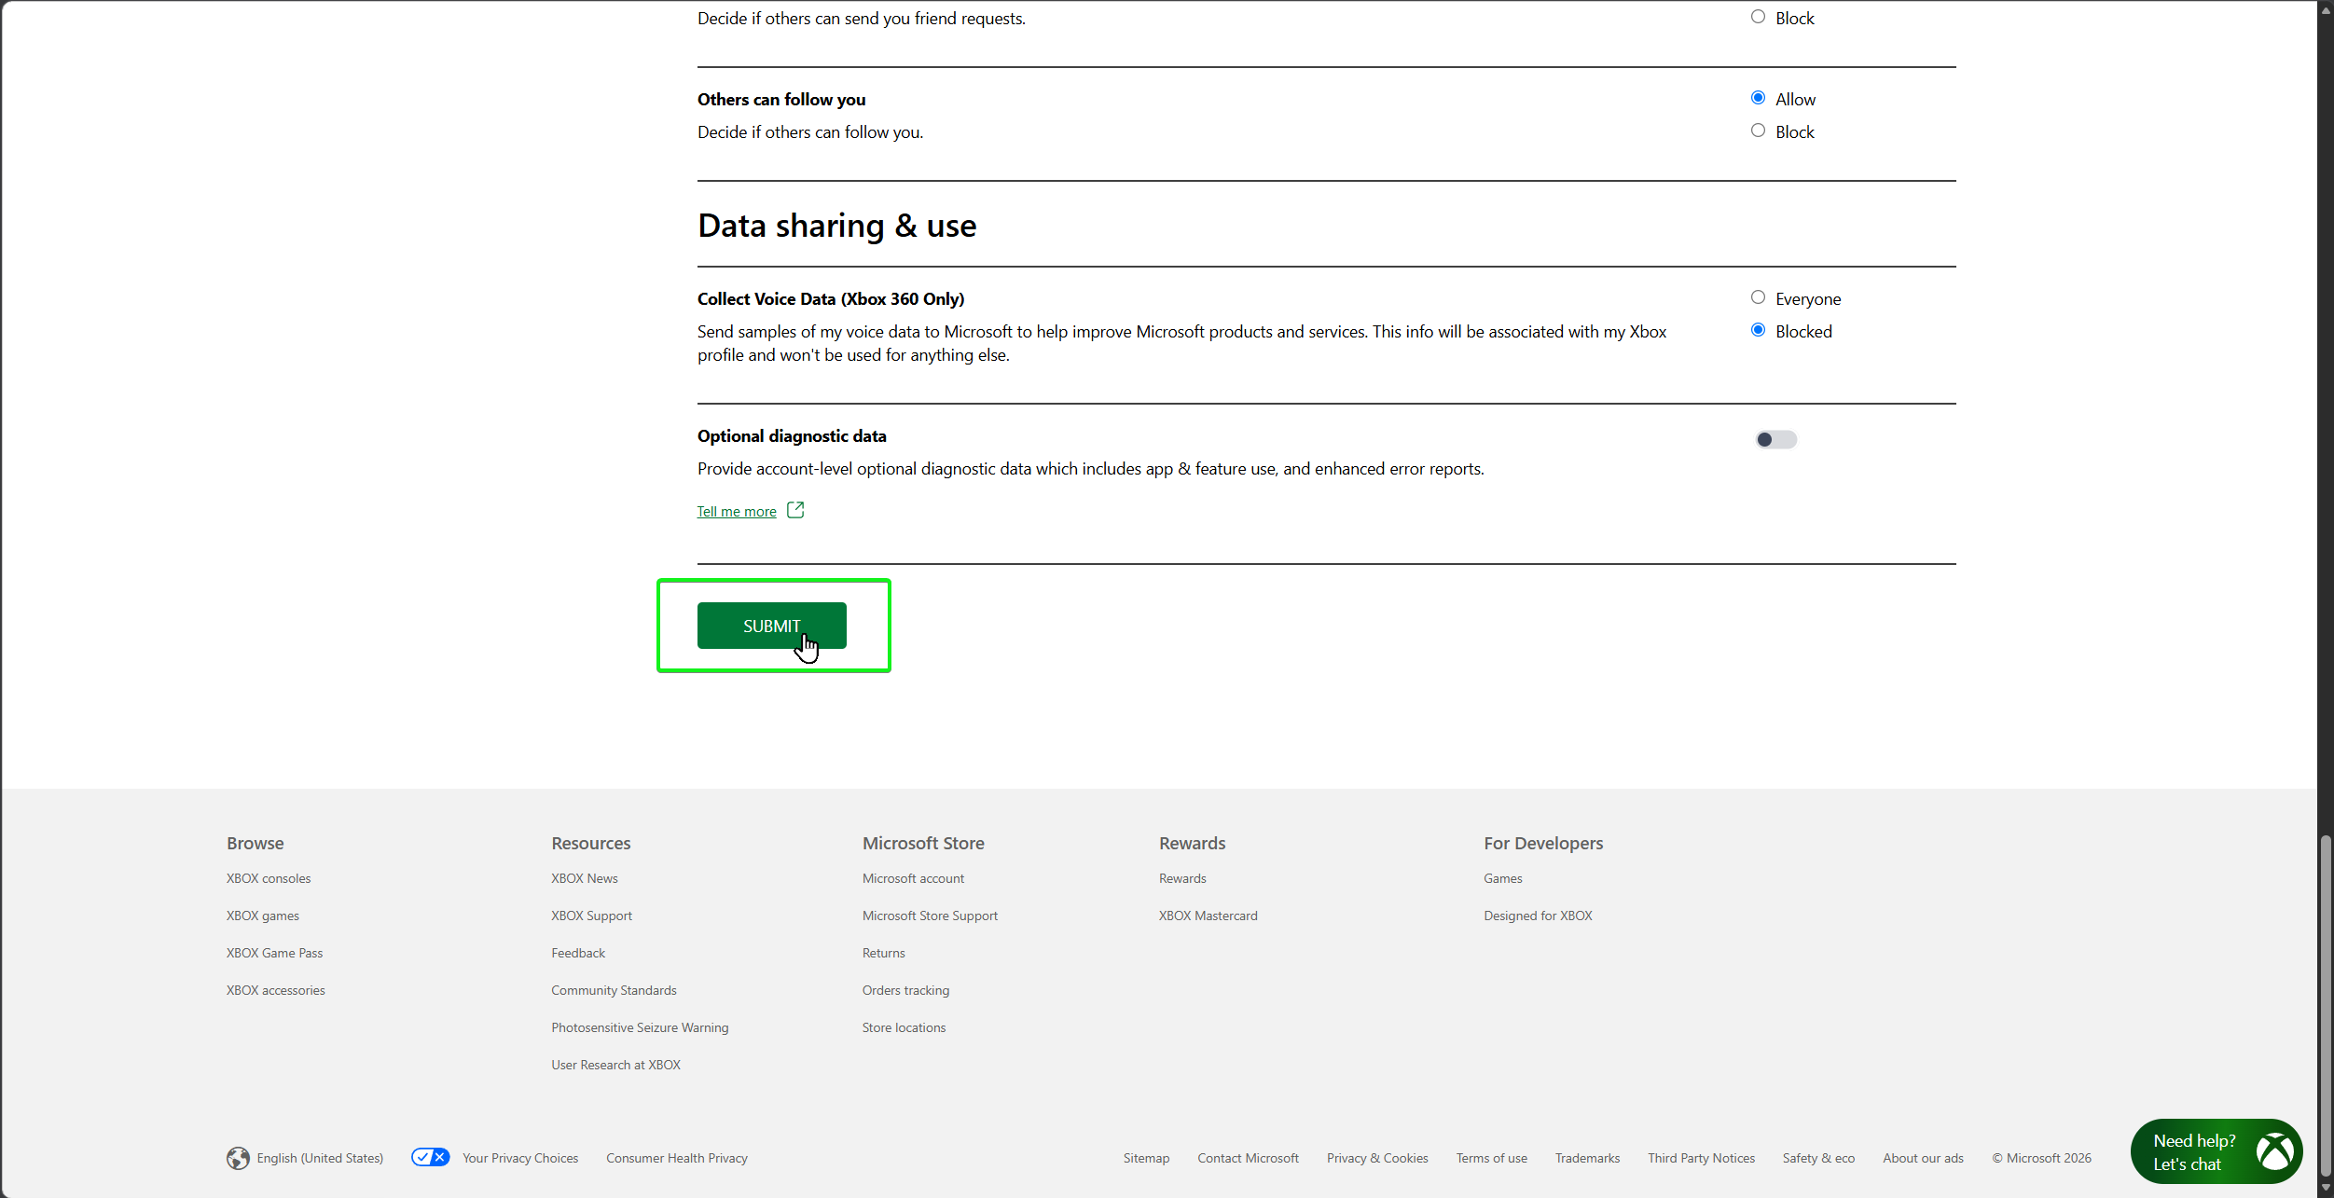Screen dimensions: 2334x1198
Task: Click the external link icon next to Tell me more
Action: (x=795, y=510)
